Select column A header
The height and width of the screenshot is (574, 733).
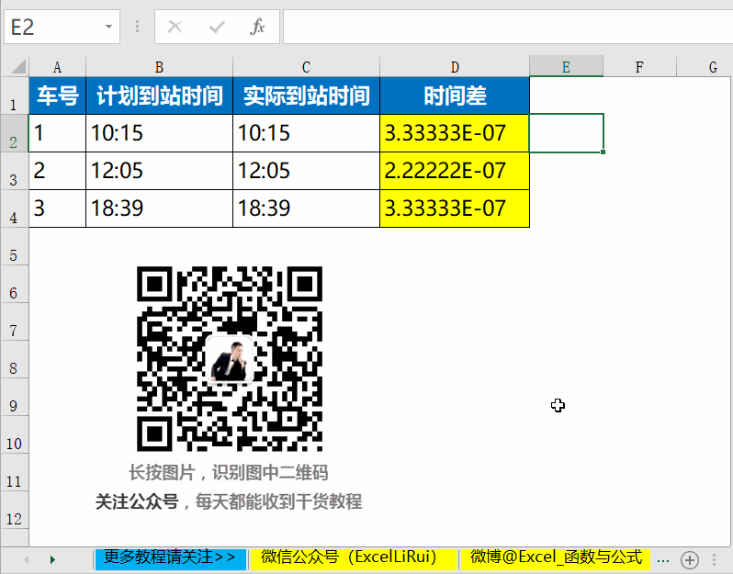pos(58,67)
